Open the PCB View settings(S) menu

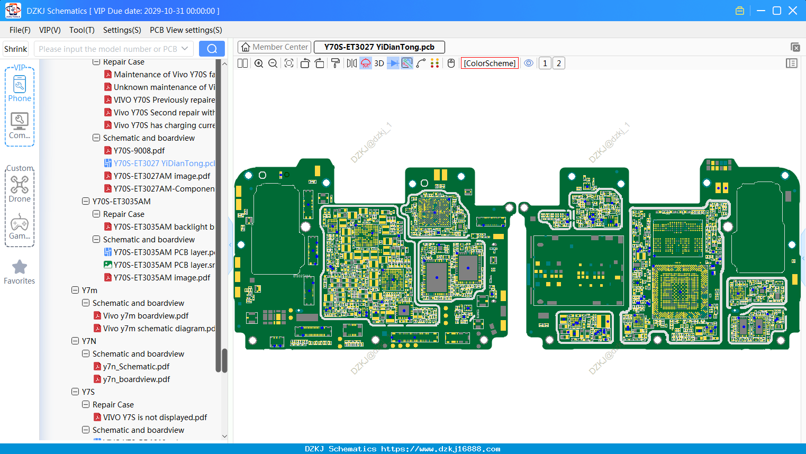(x=186, y=30)
